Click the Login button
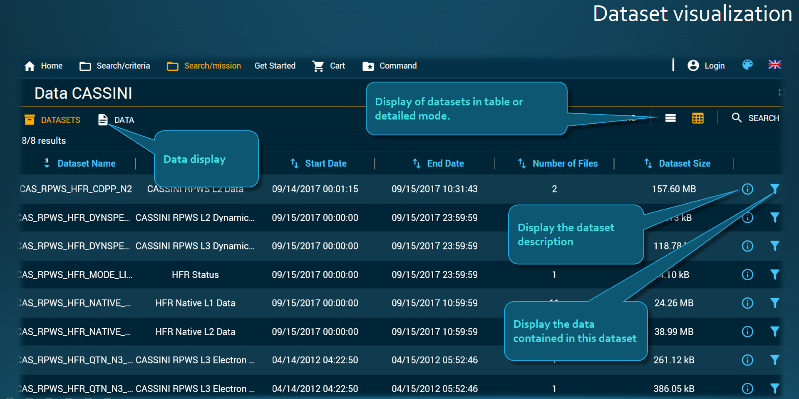799x399 pixels. click(706, 65)
